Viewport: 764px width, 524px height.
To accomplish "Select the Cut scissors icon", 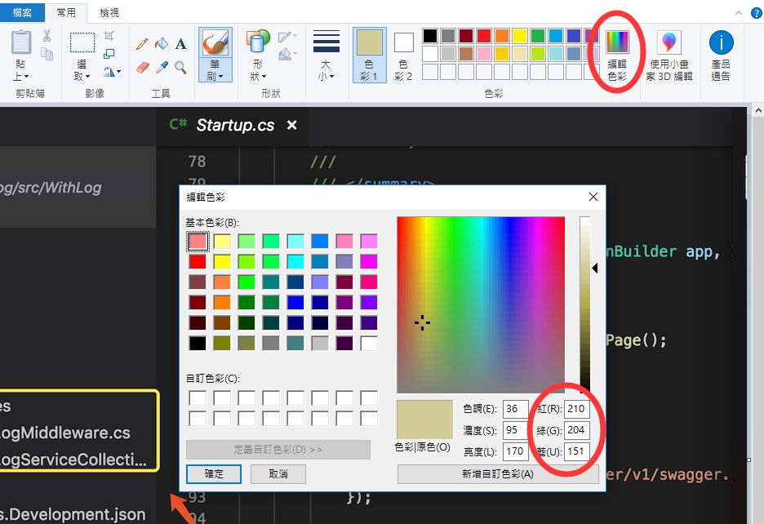I will (x=47, y=36).
